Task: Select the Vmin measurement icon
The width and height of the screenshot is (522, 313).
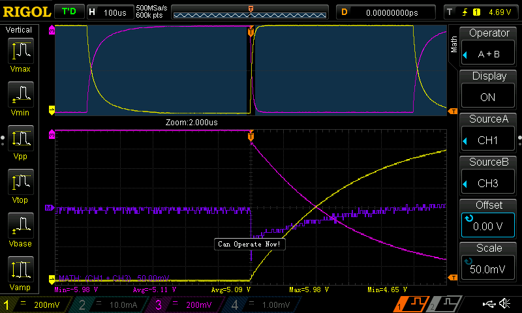Action: tap(23, 98)
